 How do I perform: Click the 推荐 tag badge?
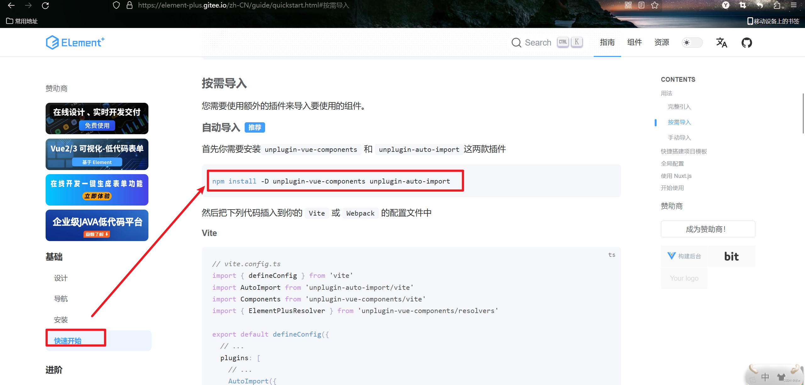[x=255, y=128]
